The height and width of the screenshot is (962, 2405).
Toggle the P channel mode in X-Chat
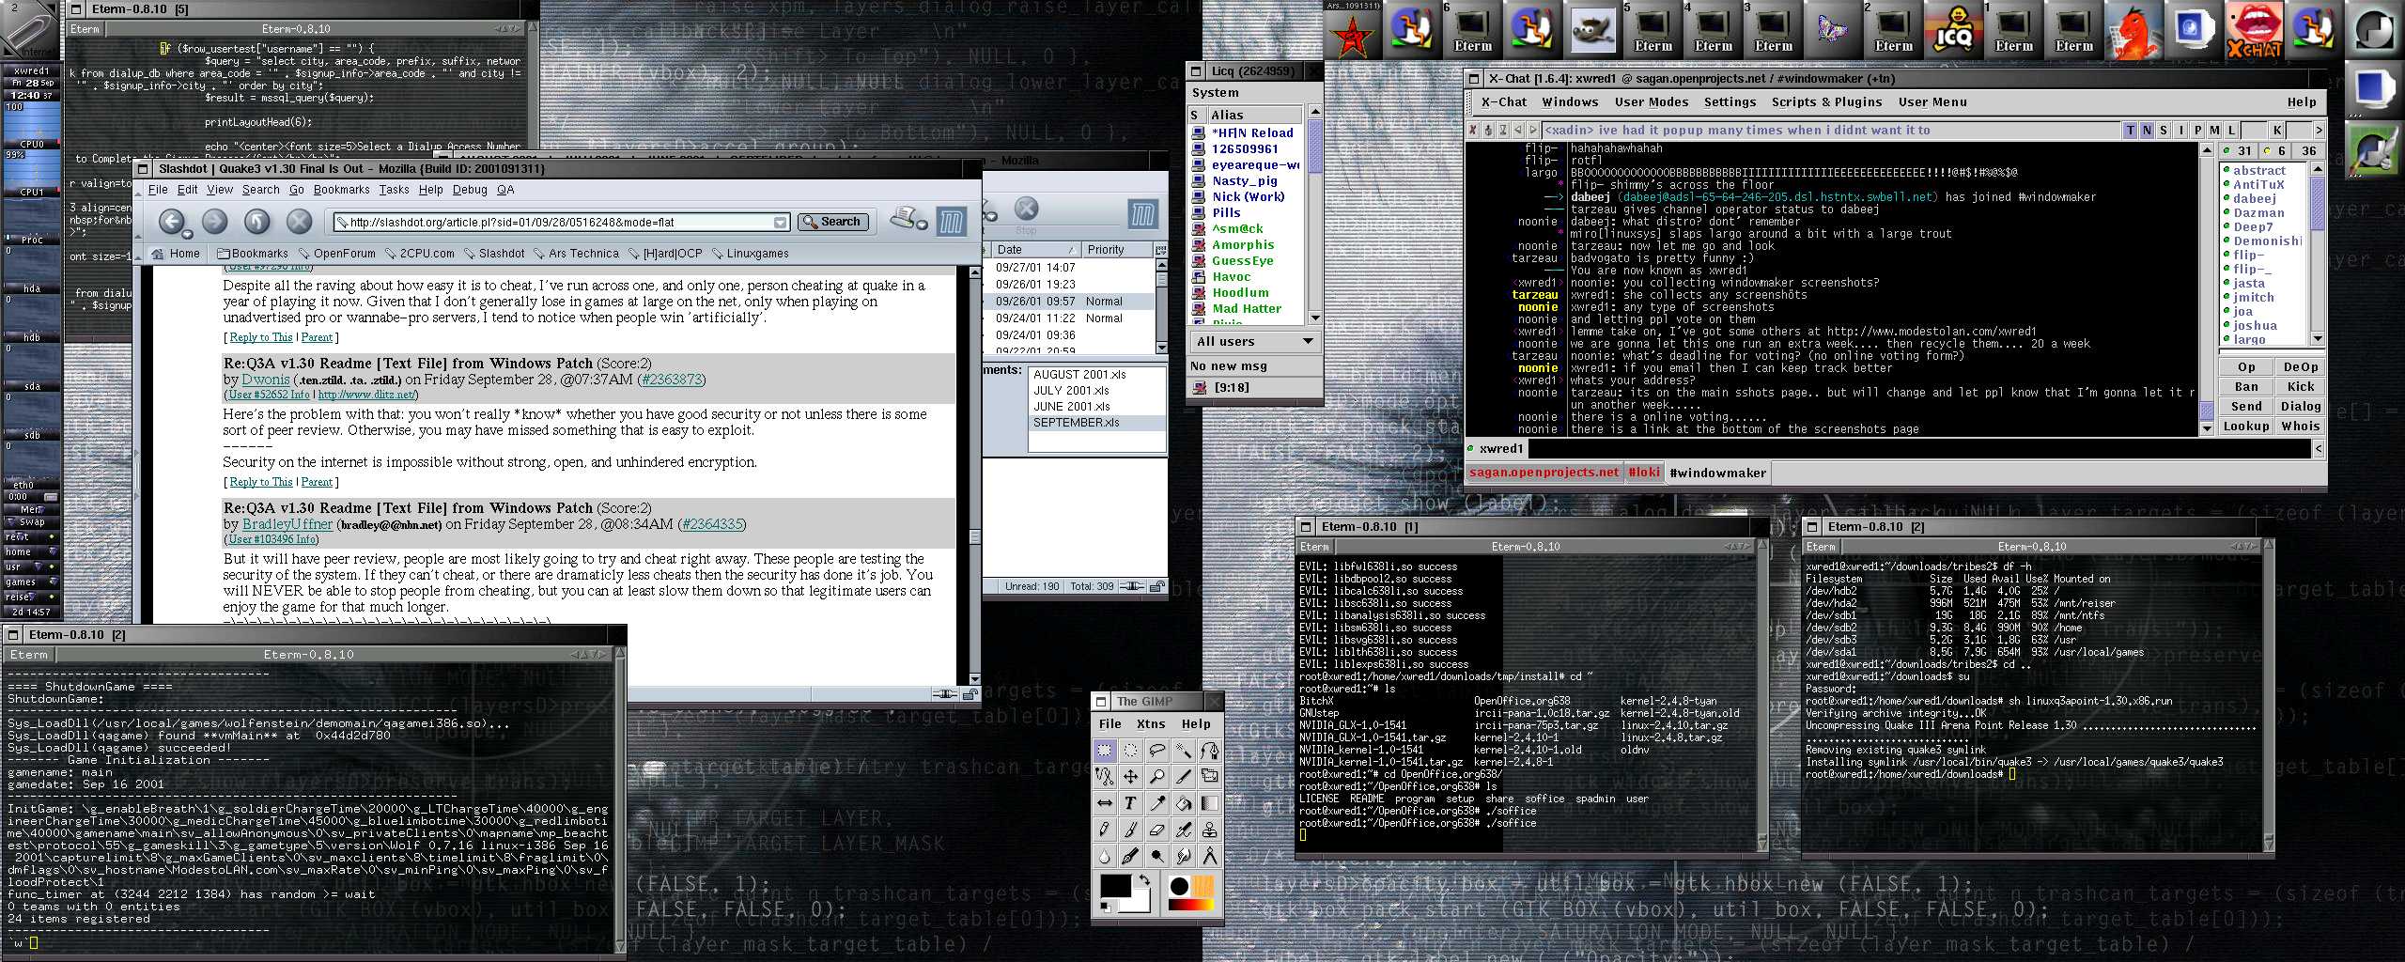coord(2198,131)
